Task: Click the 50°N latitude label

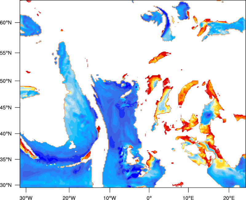Action: [x=6, y=81]
